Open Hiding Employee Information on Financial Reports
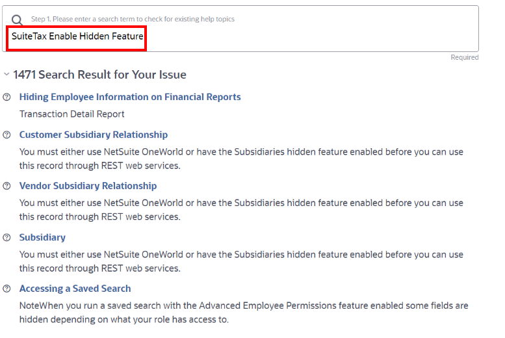The width and height of the screenshot is (505, 338). point(130,97)
